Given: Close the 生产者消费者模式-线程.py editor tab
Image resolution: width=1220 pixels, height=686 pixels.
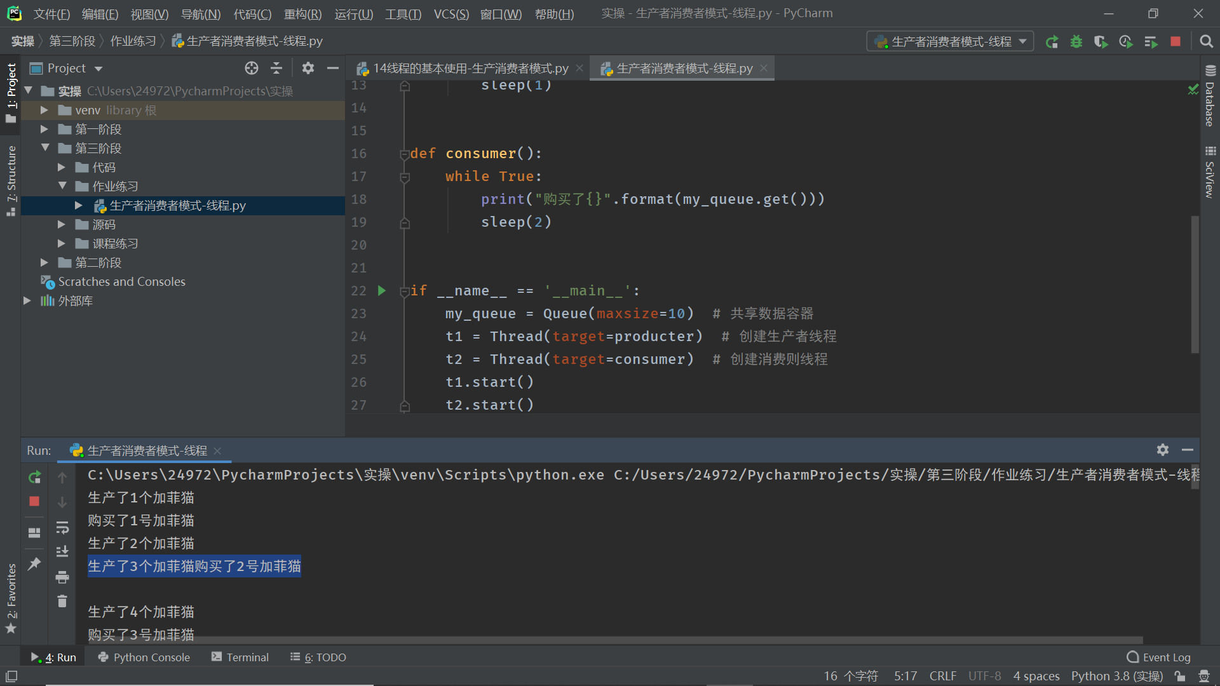Looking at the screenshot, I should (x=764, y=68).
